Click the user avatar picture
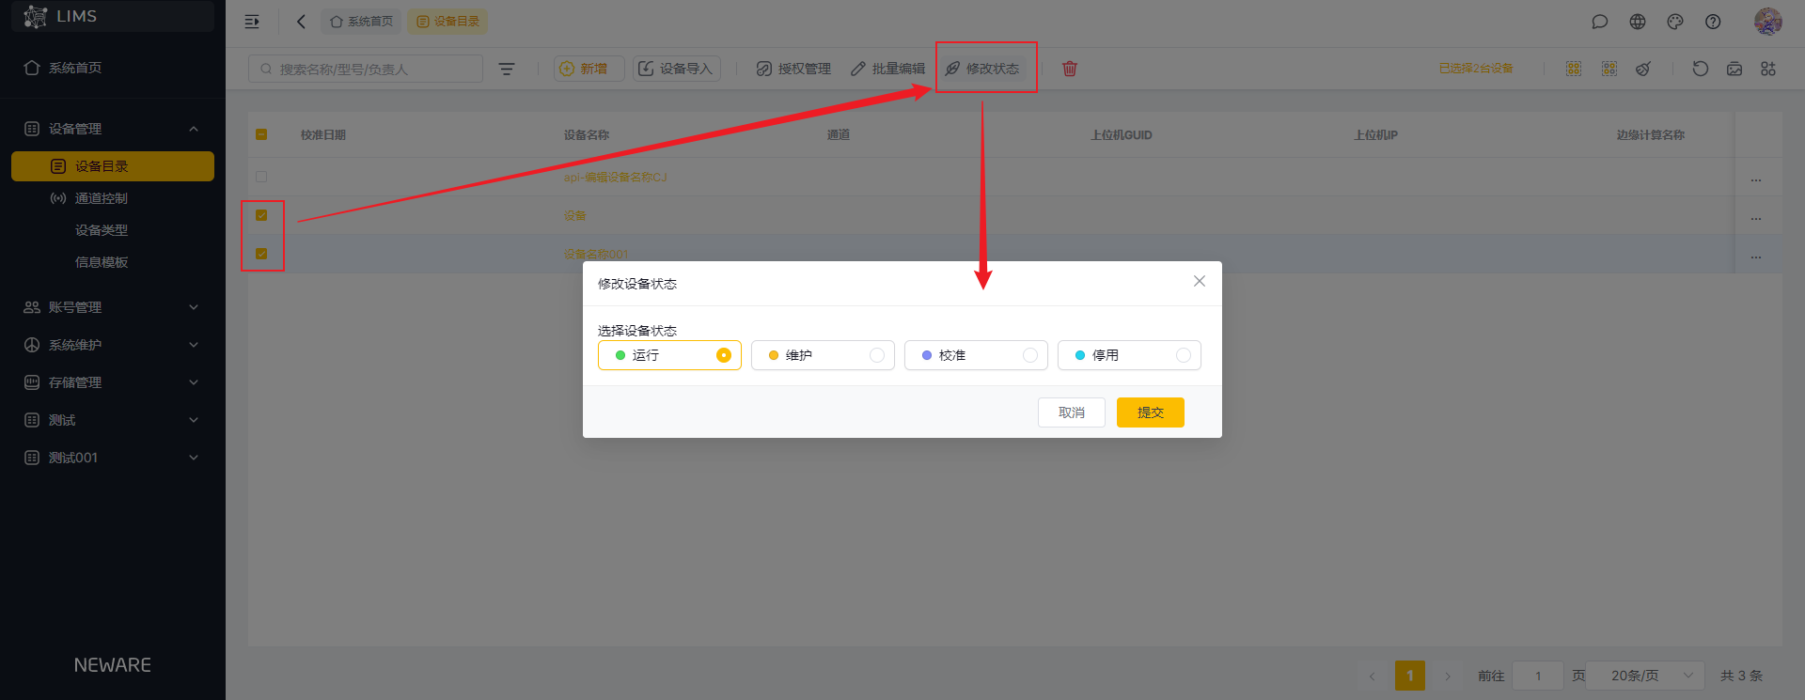The height and width of the screenshot is (700, 1805). [x=1768, y=22]
